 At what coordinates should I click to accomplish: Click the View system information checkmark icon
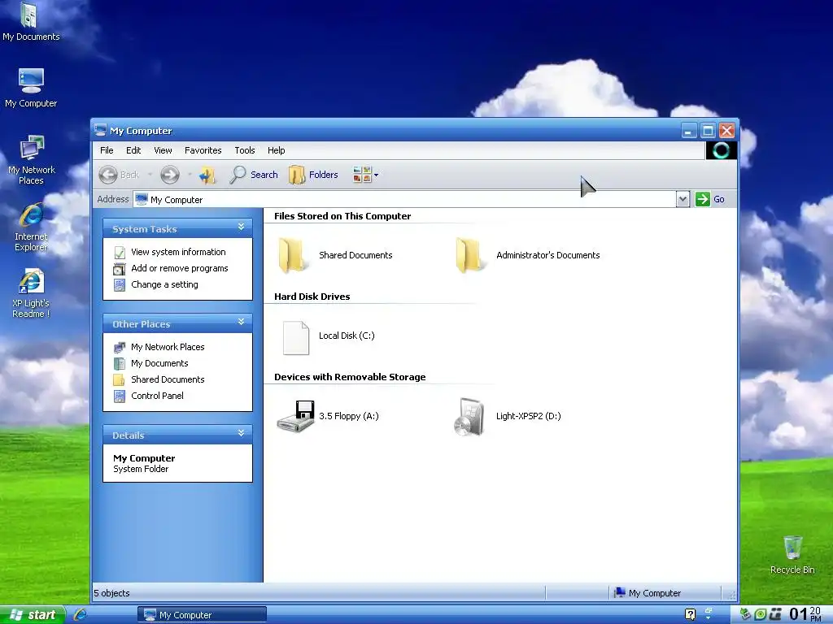click(x=120, y=253)
